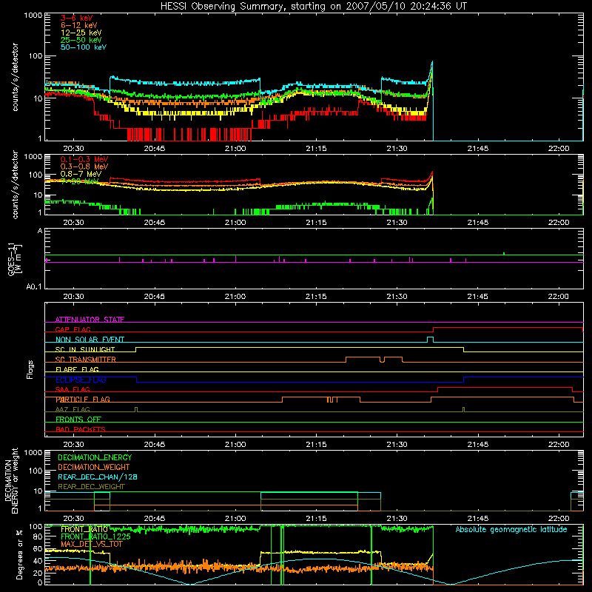Viewport: 592px width, 592px height.
Task: Select the 25-50 keV legend label
Action: tap(81, 40)
